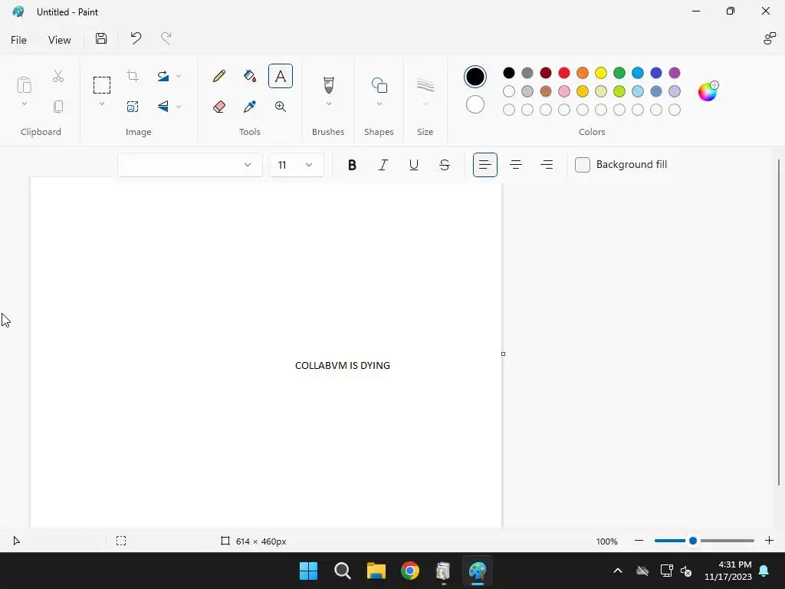Expand the Rotate options chevron
This screenshot has width=785, height=589.
179,76
